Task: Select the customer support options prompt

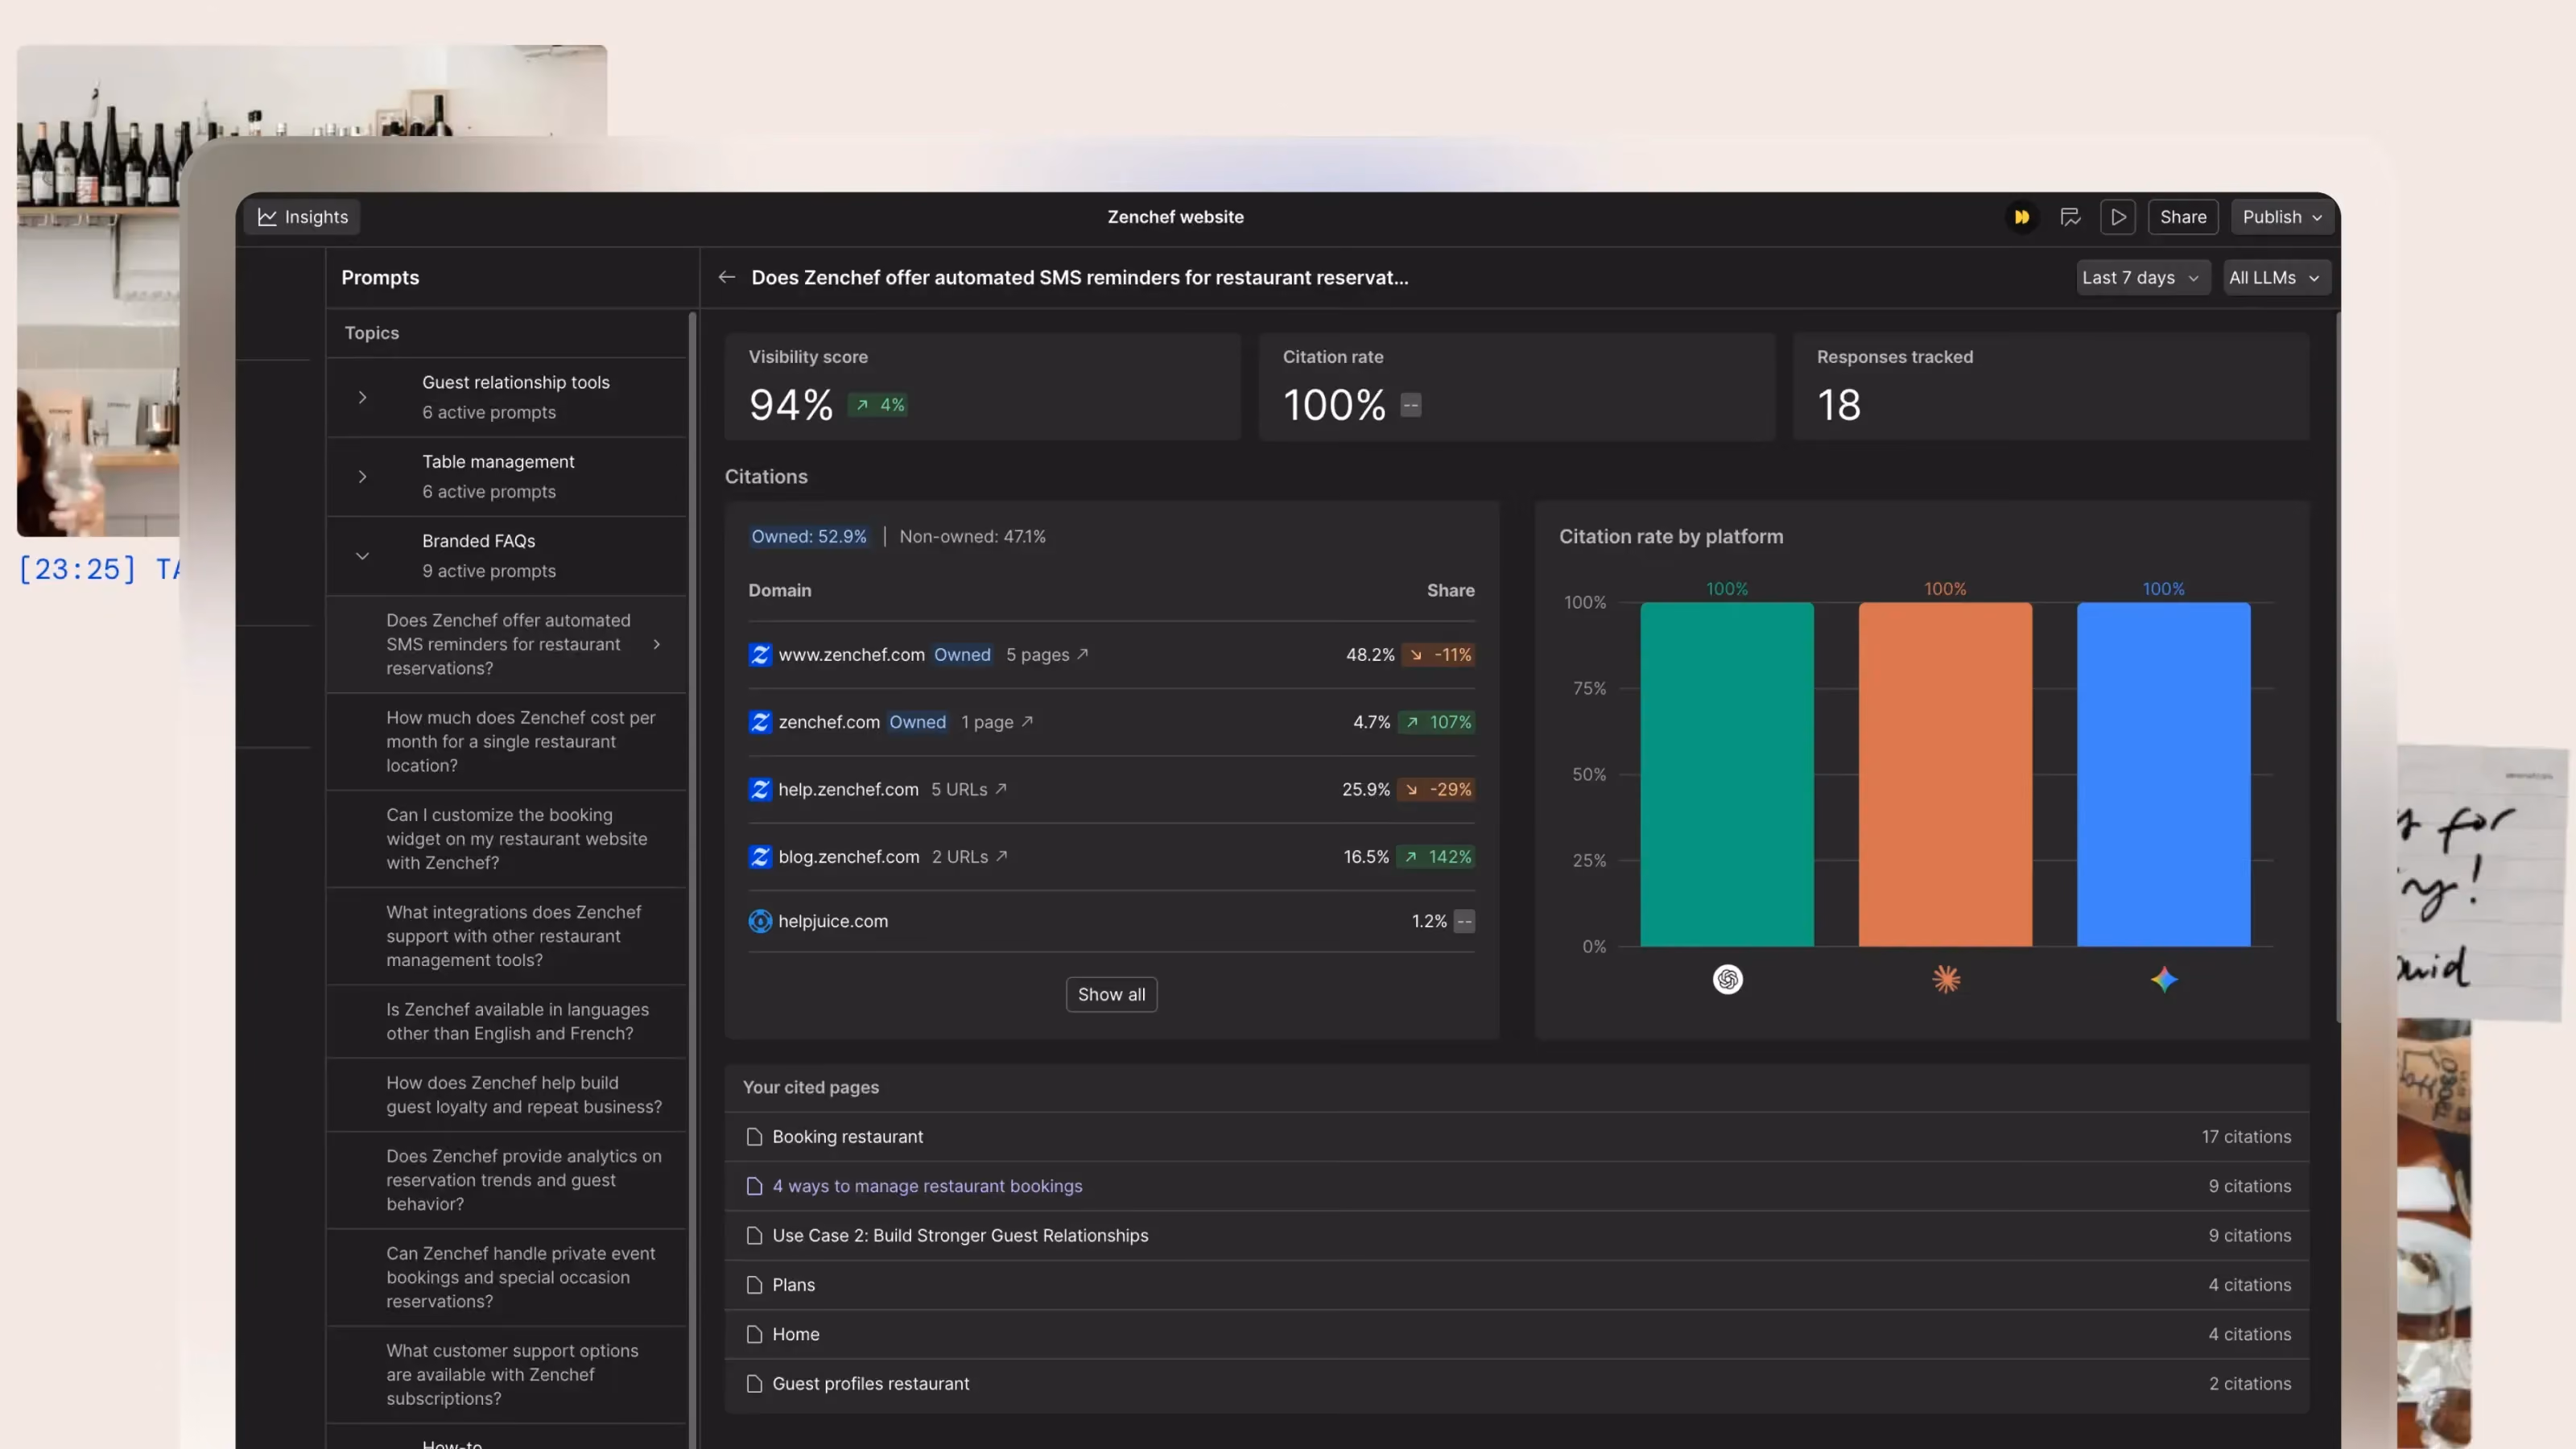Action: click(x=506, y=1374)
